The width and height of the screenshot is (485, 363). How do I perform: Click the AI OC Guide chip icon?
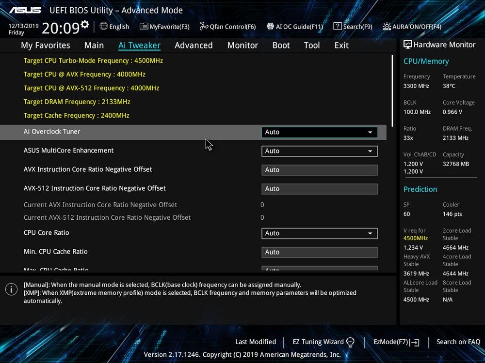coord(270,26)
